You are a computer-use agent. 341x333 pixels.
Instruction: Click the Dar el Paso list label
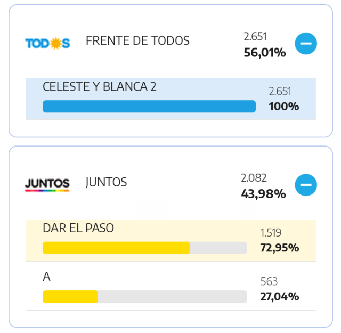(x=78, y=228)
